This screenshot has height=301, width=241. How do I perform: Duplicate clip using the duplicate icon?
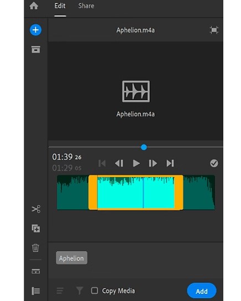click(36, 229)
